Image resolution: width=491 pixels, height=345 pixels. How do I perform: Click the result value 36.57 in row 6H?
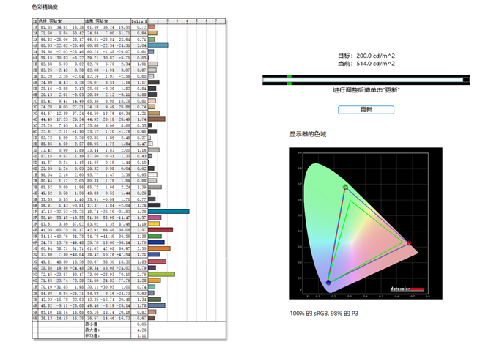92,318
